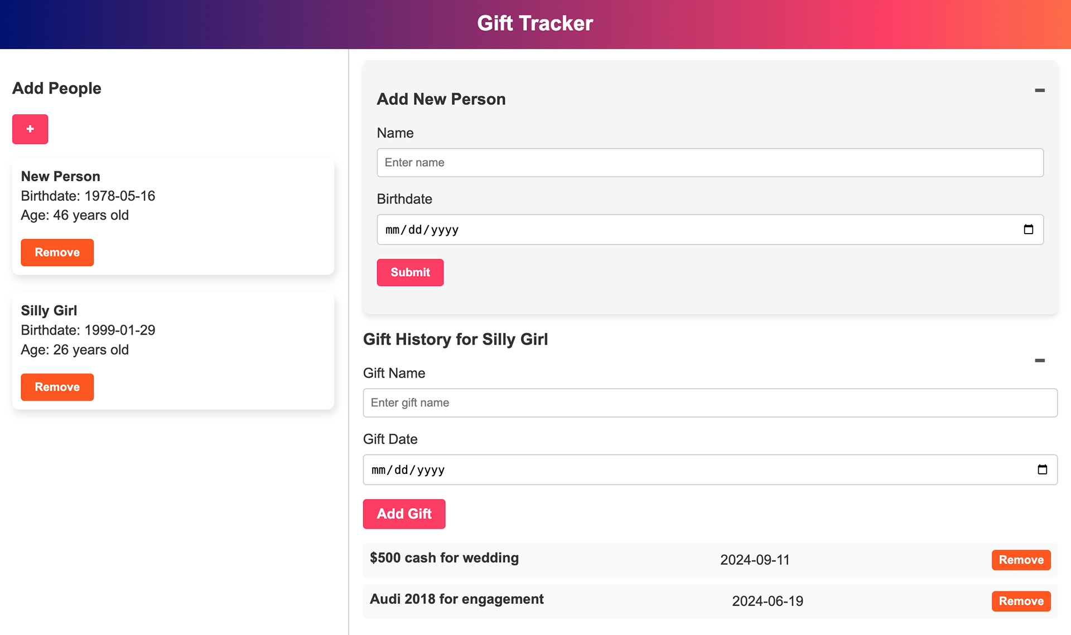Screen dimensions: 1071x635
Task: Focus the Enter gift name field
Action: tap(710, 403)
